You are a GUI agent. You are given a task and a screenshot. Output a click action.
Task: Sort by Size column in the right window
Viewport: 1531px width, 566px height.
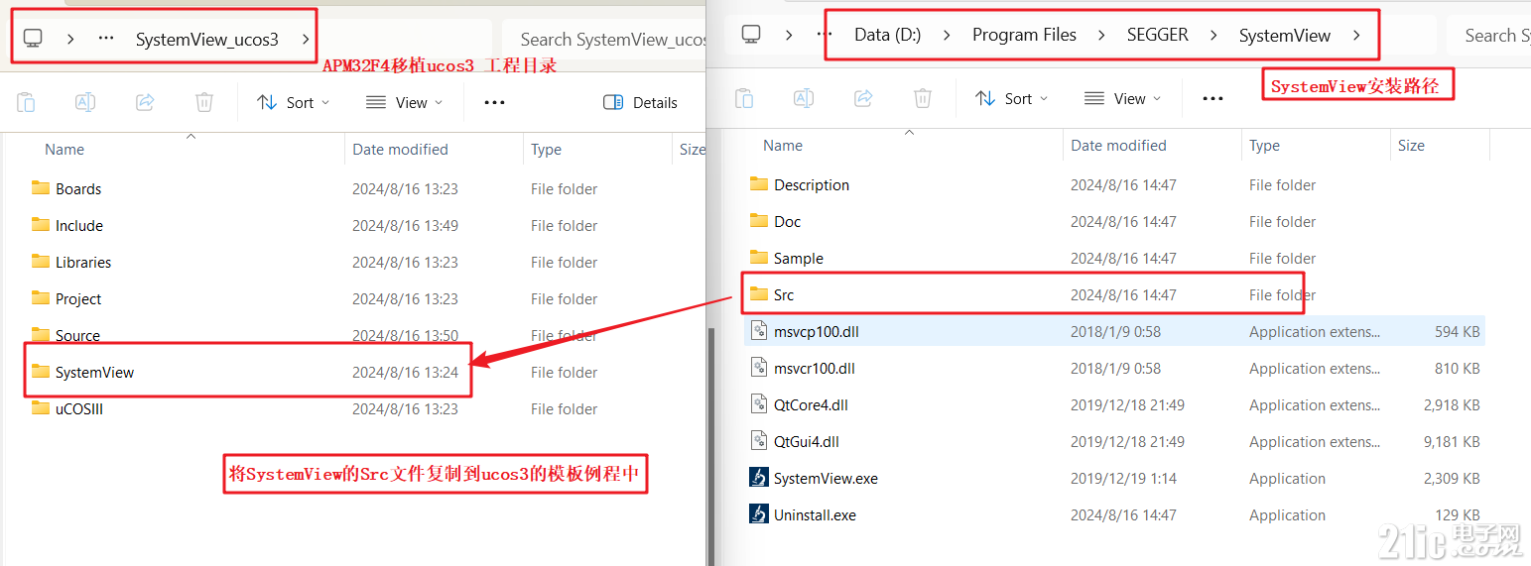(x=1411, y=145)
